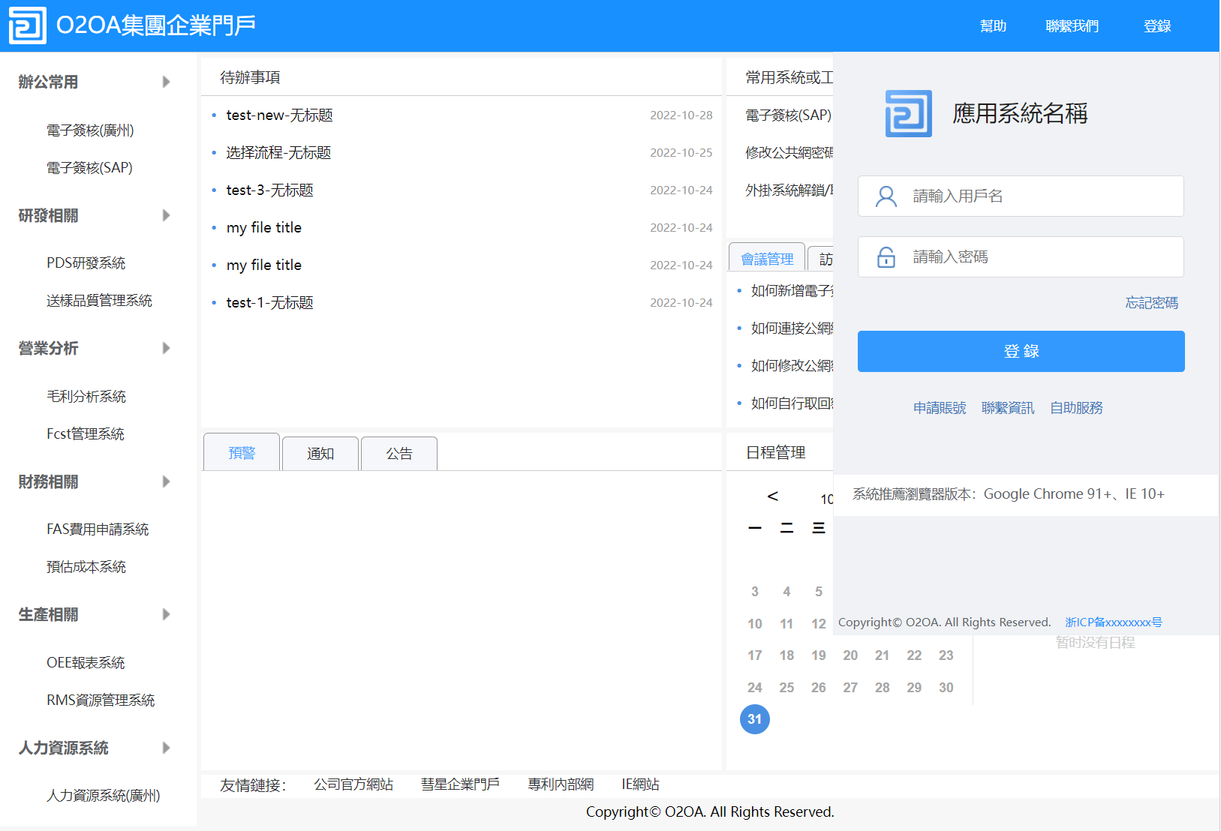Screen dimensions: 1221x831
Task: Click the 申請賬號 link
Action: pos(940,408)
